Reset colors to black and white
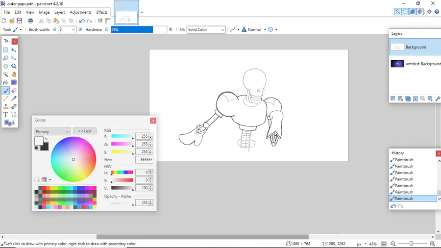441x248 pixels. click(x=37, y=149)
